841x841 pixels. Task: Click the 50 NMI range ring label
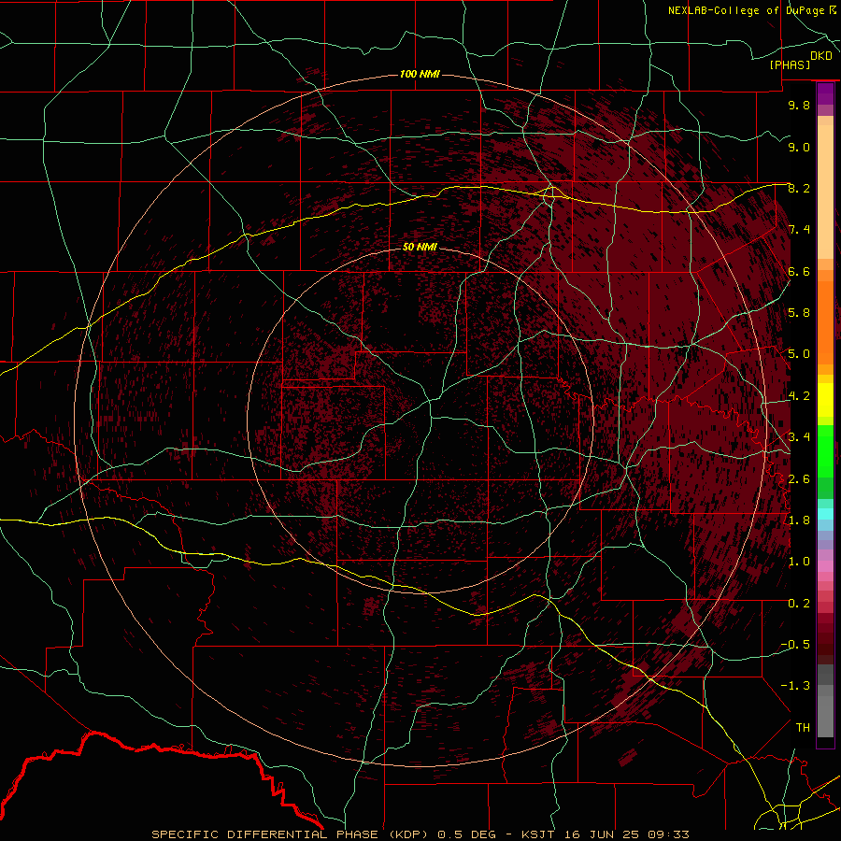point(420,247)
